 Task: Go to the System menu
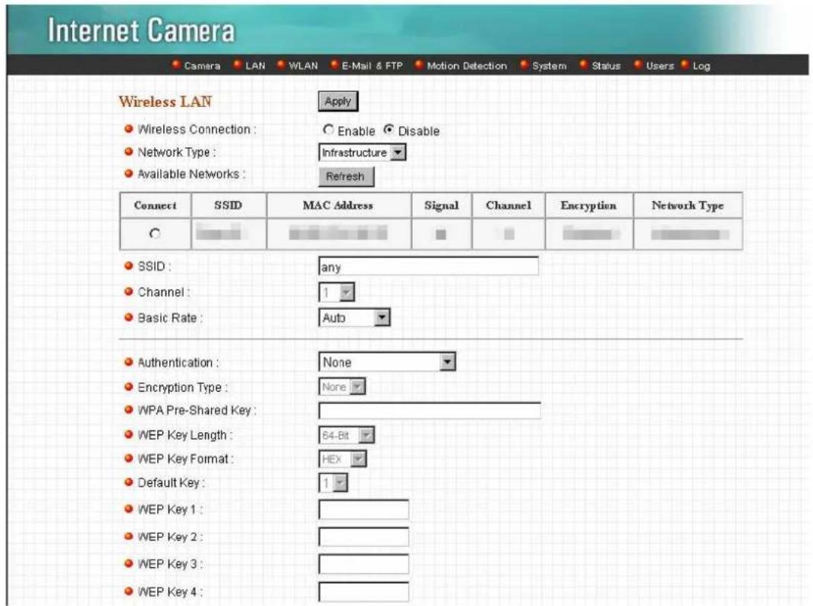click(x=549, y=66)
